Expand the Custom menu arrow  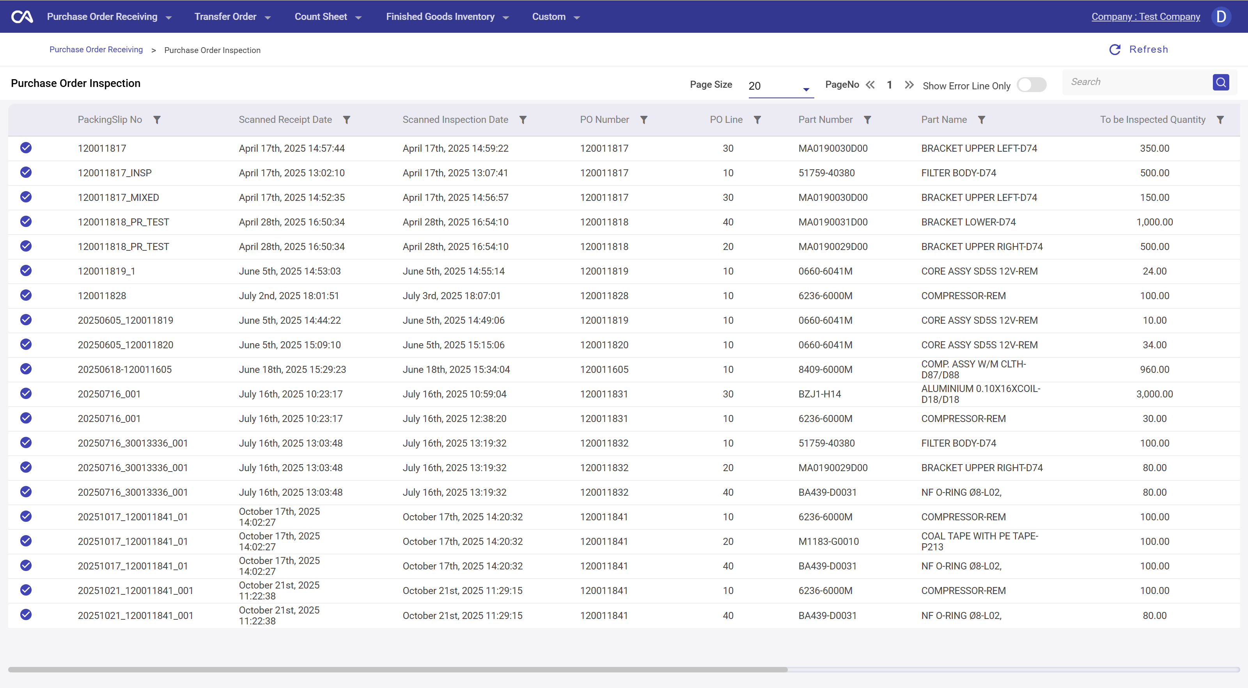point(576,18)
